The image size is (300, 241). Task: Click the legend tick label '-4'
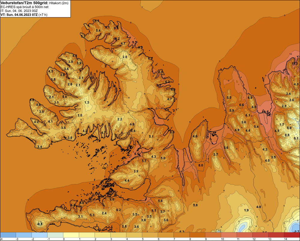pyautogui.click(x=1, y=239)
